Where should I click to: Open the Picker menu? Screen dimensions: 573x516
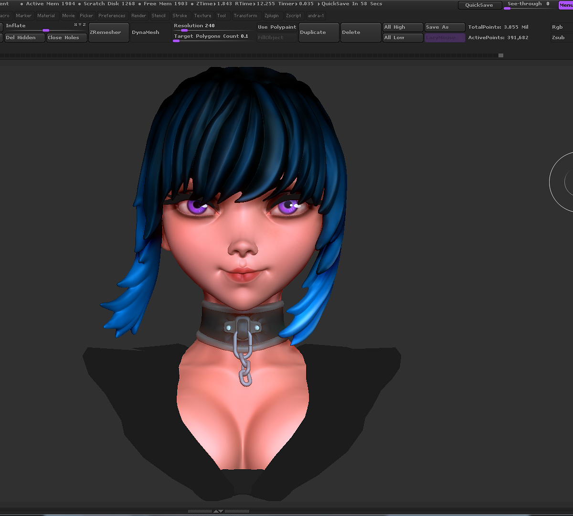[x=86, y=16]
